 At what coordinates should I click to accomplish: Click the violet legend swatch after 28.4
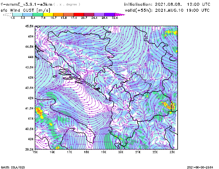(109, 14)
